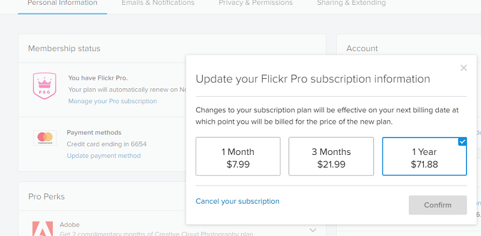Click Cancel your subscription link

[237, 201]
